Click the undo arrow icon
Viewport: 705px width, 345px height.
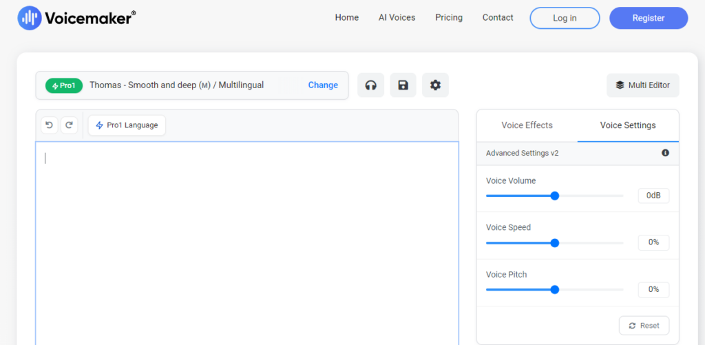pos(49,125)
